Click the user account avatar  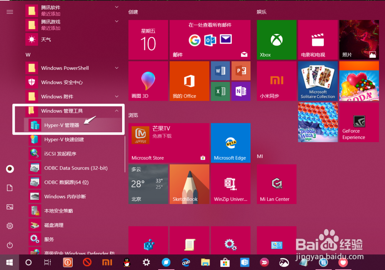coord(10,169)
